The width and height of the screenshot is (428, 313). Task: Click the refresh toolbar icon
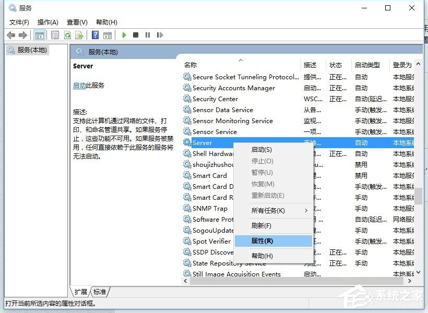pyautogui.click(x=67, y=35)
